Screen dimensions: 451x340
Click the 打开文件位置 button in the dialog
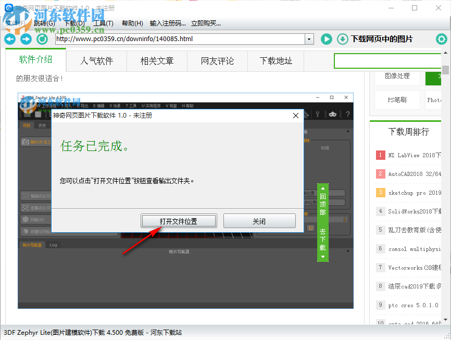[x=179, y=221]
